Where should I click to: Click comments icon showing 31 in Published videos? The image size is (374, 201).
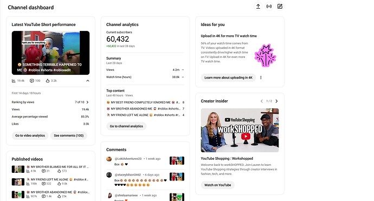click(x=44, y=171)
